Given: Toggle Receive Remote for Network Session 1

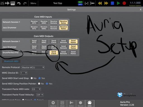Looking at the screenshot, I should click(54, 22).
